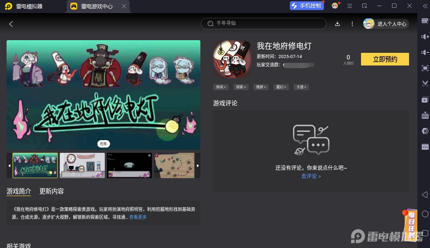The height and width of the screenshot is (248, 430).
Task: Open the download manager icon
Action: click(337, 24)
